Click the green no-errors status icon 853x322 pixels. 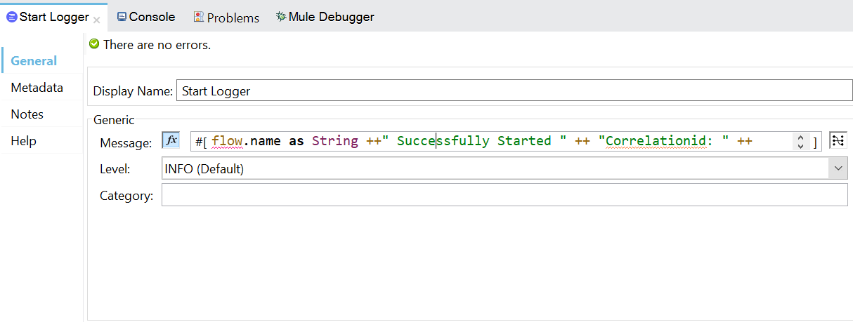(x=94, y=44)
